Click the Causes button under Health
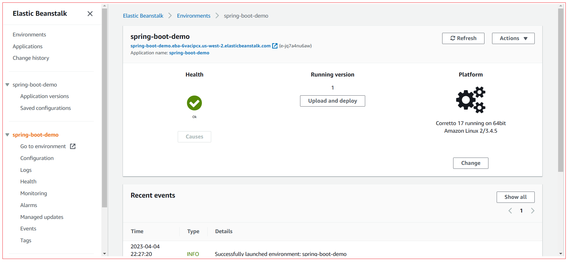Image resolution: width=570 pixels, height=262 pixels. (194, 137)
